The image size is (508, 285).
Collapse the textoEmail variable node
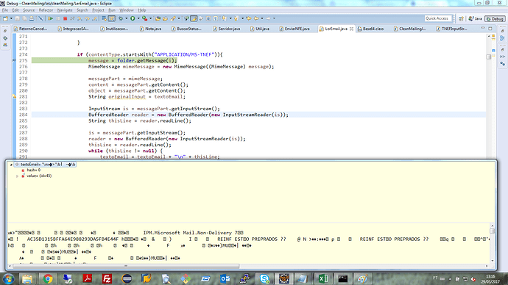click(x=11, y=165)
